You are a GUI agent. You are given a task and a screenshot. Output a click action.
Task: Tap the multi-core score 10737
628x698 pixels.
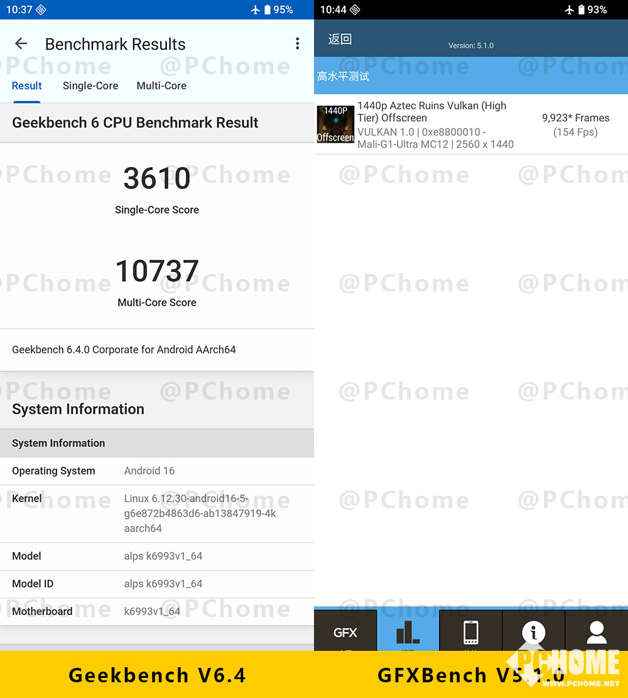(157, 271)
